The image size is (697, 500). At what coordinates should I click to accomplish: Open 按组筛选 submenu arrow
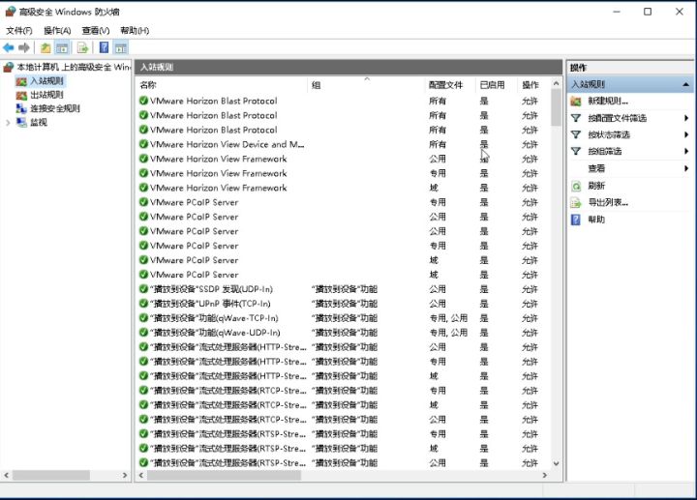686,152
